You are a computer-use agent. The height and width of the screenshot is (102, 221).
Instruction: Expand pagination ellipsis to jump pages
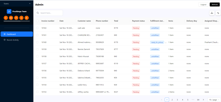pos(193,100)
